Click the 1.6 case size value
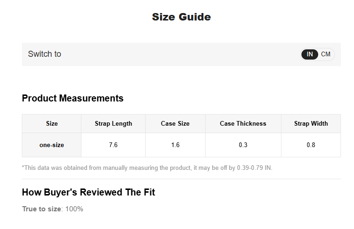Screen dimensions: 354x229 pyautogui.click(x=175, y=145)
